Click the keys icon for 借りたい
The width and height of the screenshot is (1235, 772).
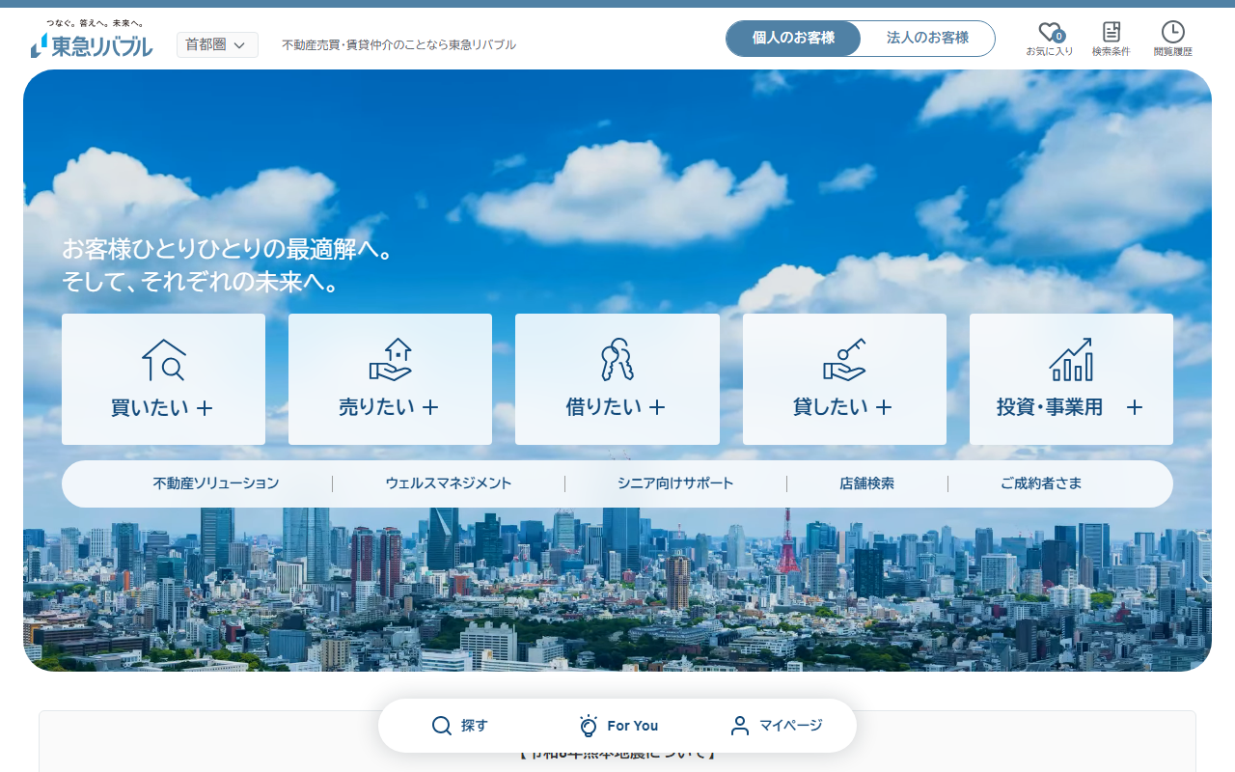617,360
